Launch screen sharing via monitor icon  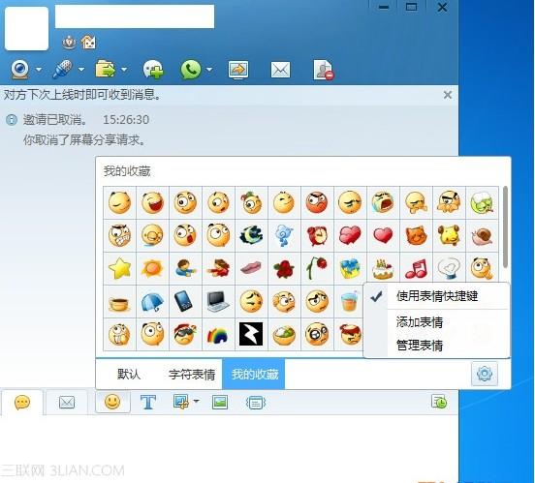pos(238,70)
